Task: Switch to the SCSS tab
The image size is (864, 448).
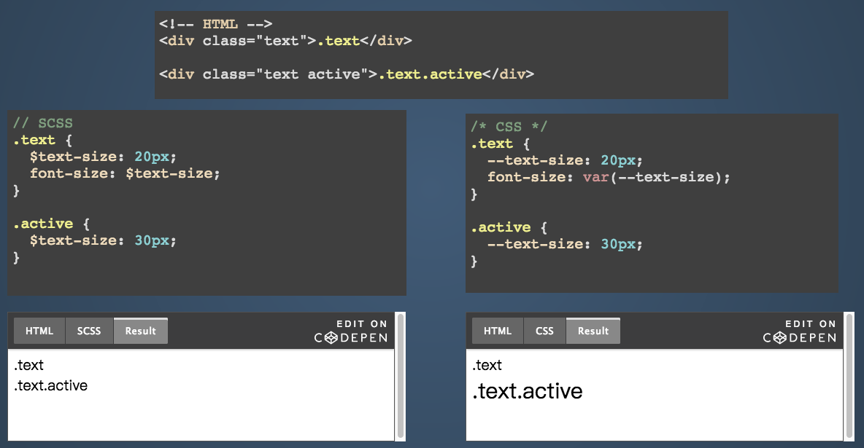Action: point(89,331)
